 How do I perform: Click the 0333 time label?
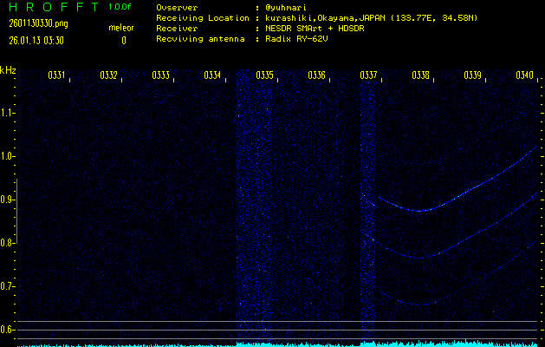click(x=160, y=76)
